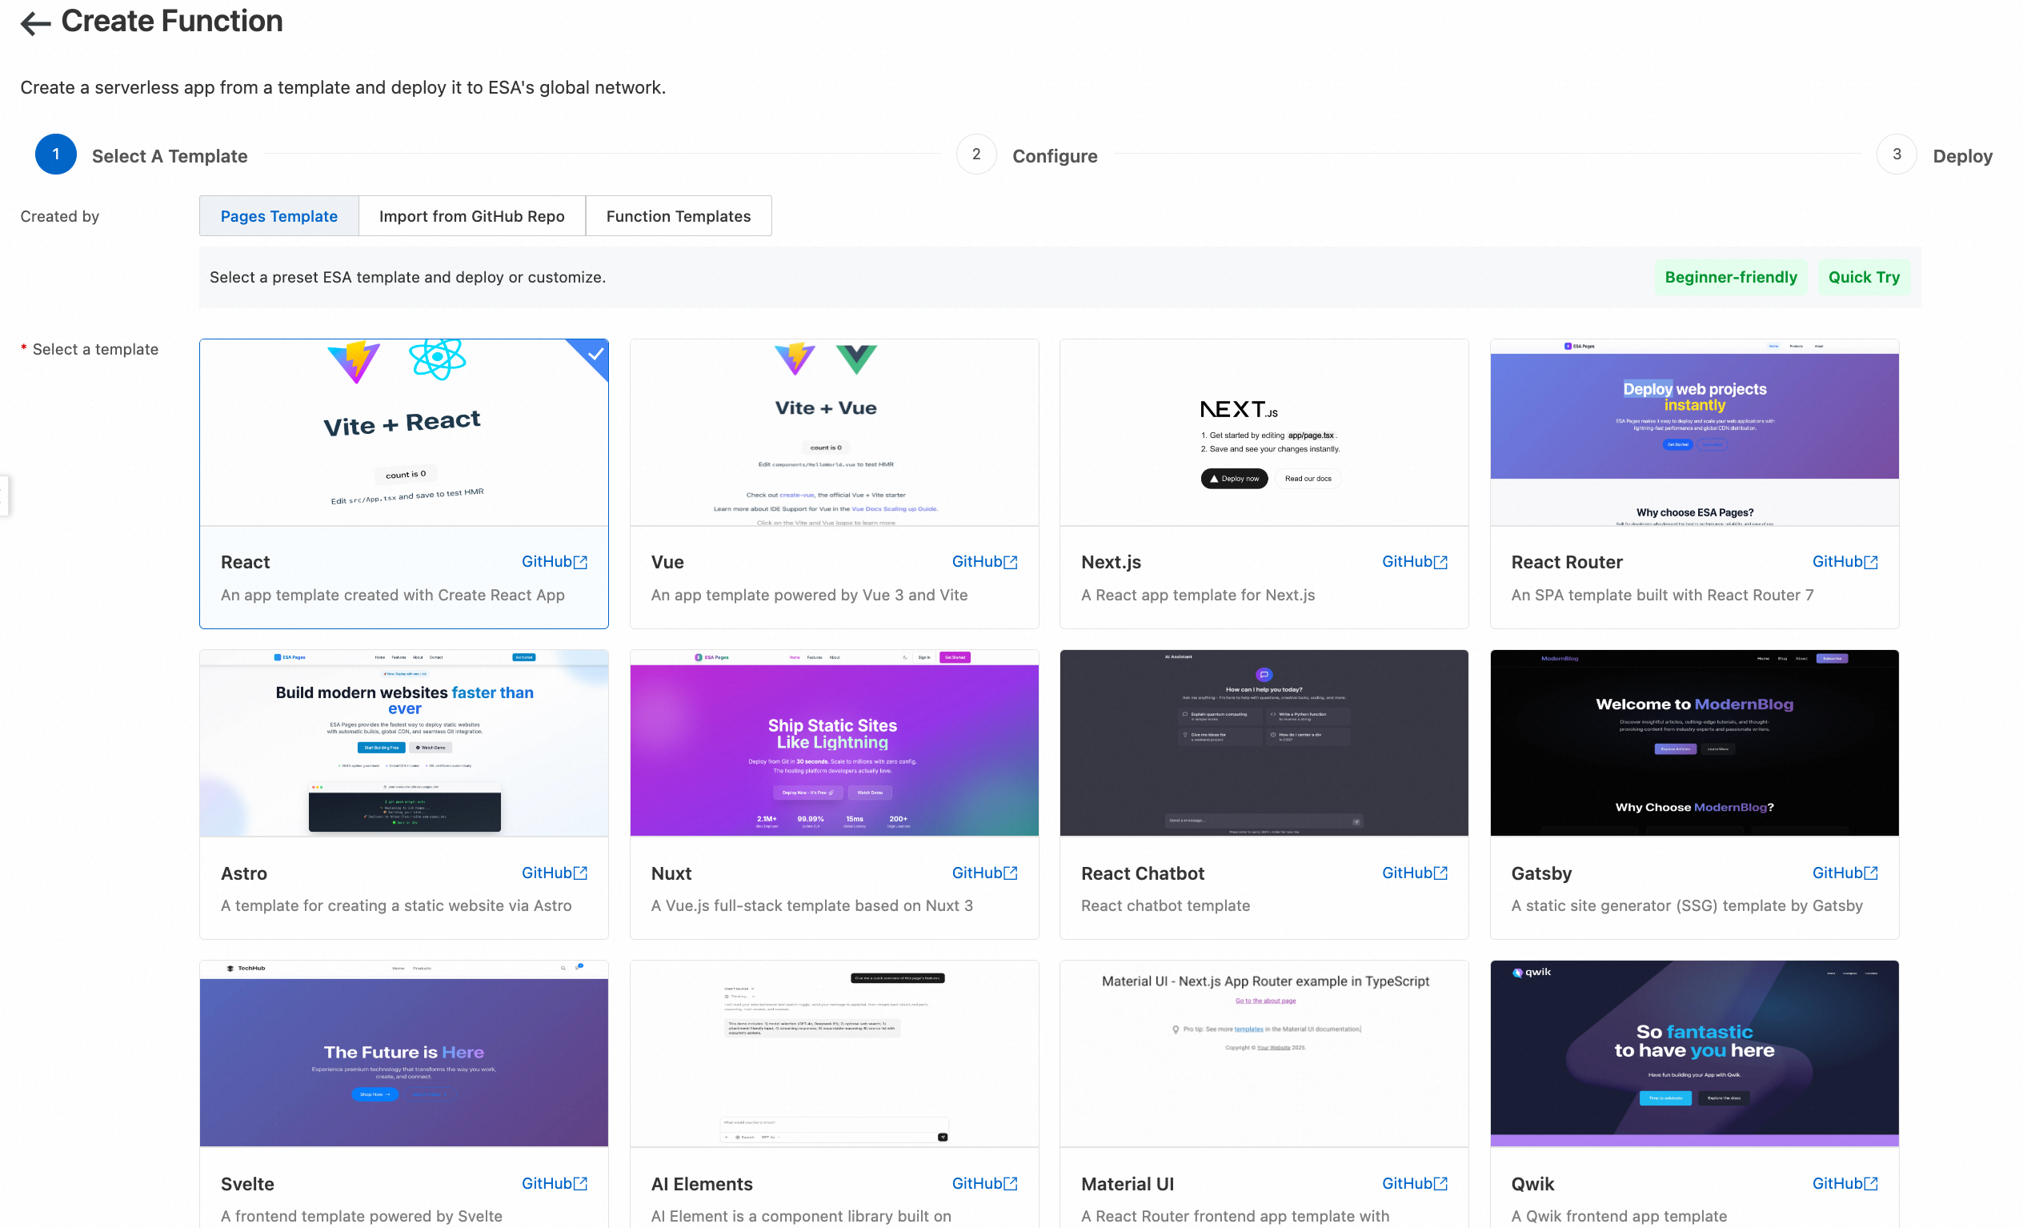
Task: Select the Vite + React template preview
Action: (x=404, y=432)
